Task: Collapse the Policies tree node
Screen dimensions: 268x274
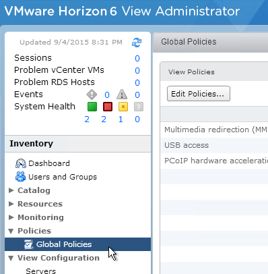Action: point(11,231)
